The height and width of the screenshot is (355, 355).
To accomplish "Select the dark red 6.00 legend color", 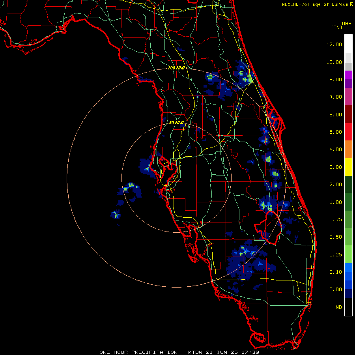I will 348,114.
